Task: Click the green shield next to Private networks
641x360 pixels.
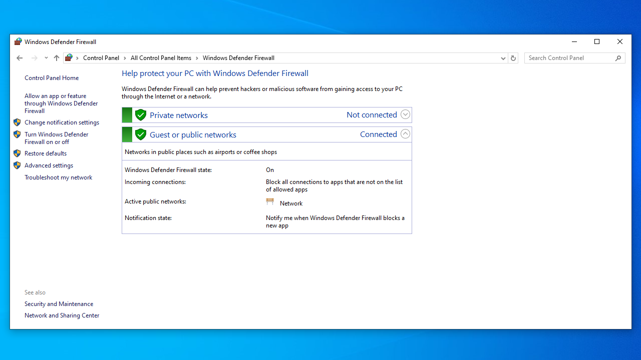Action: point(141,115)
